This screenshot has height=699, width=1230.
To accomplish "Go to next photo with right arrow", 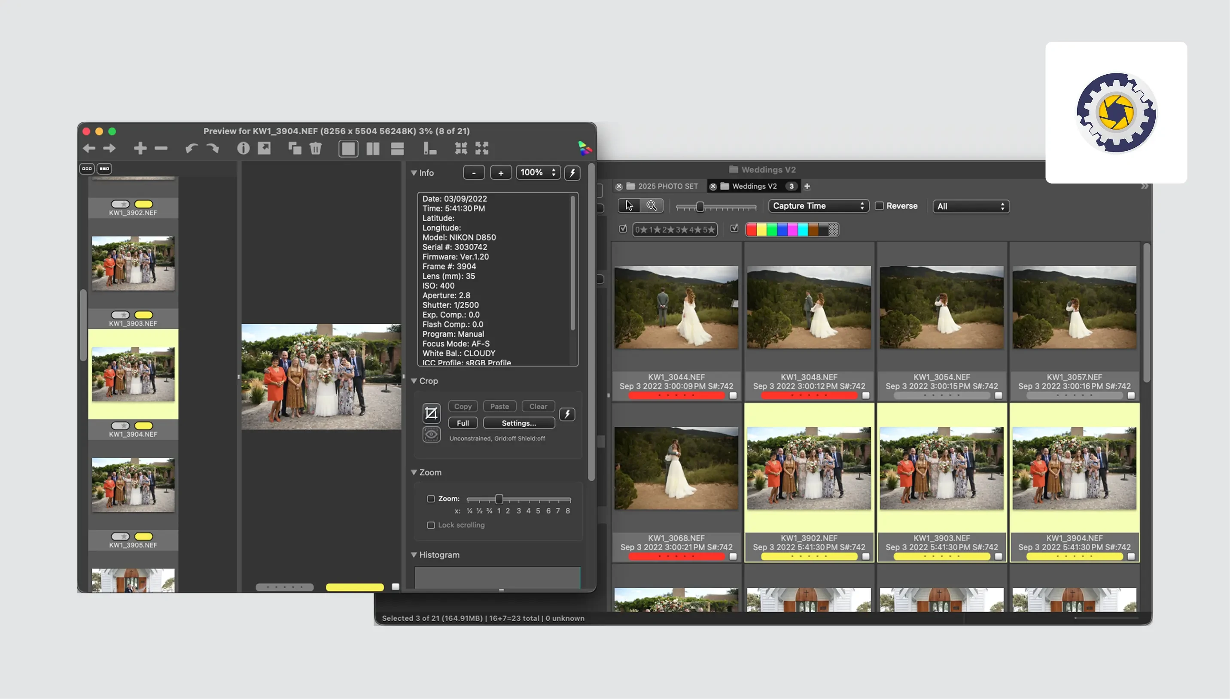I will 110,149.
